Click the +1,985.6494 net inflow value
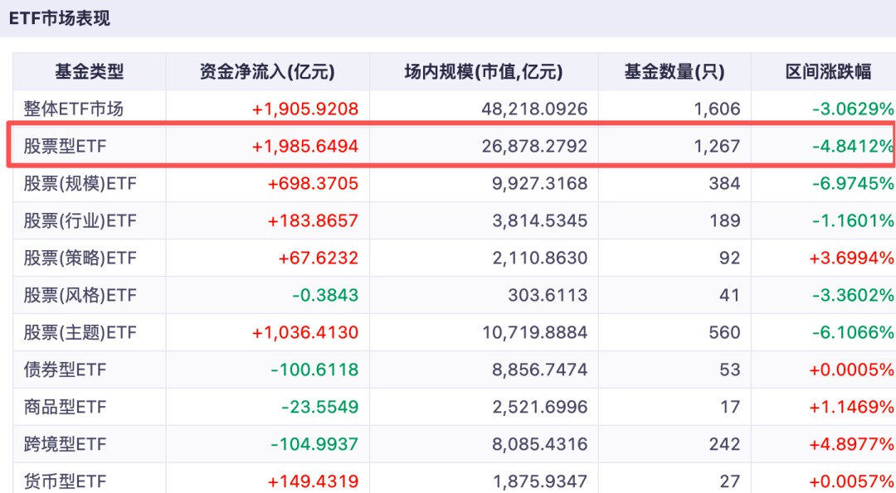896x493 pixels. 305,146
